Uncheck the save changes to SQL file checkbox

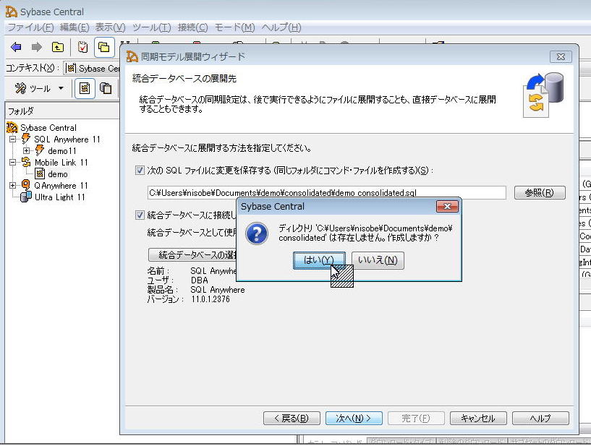[140, 171]
